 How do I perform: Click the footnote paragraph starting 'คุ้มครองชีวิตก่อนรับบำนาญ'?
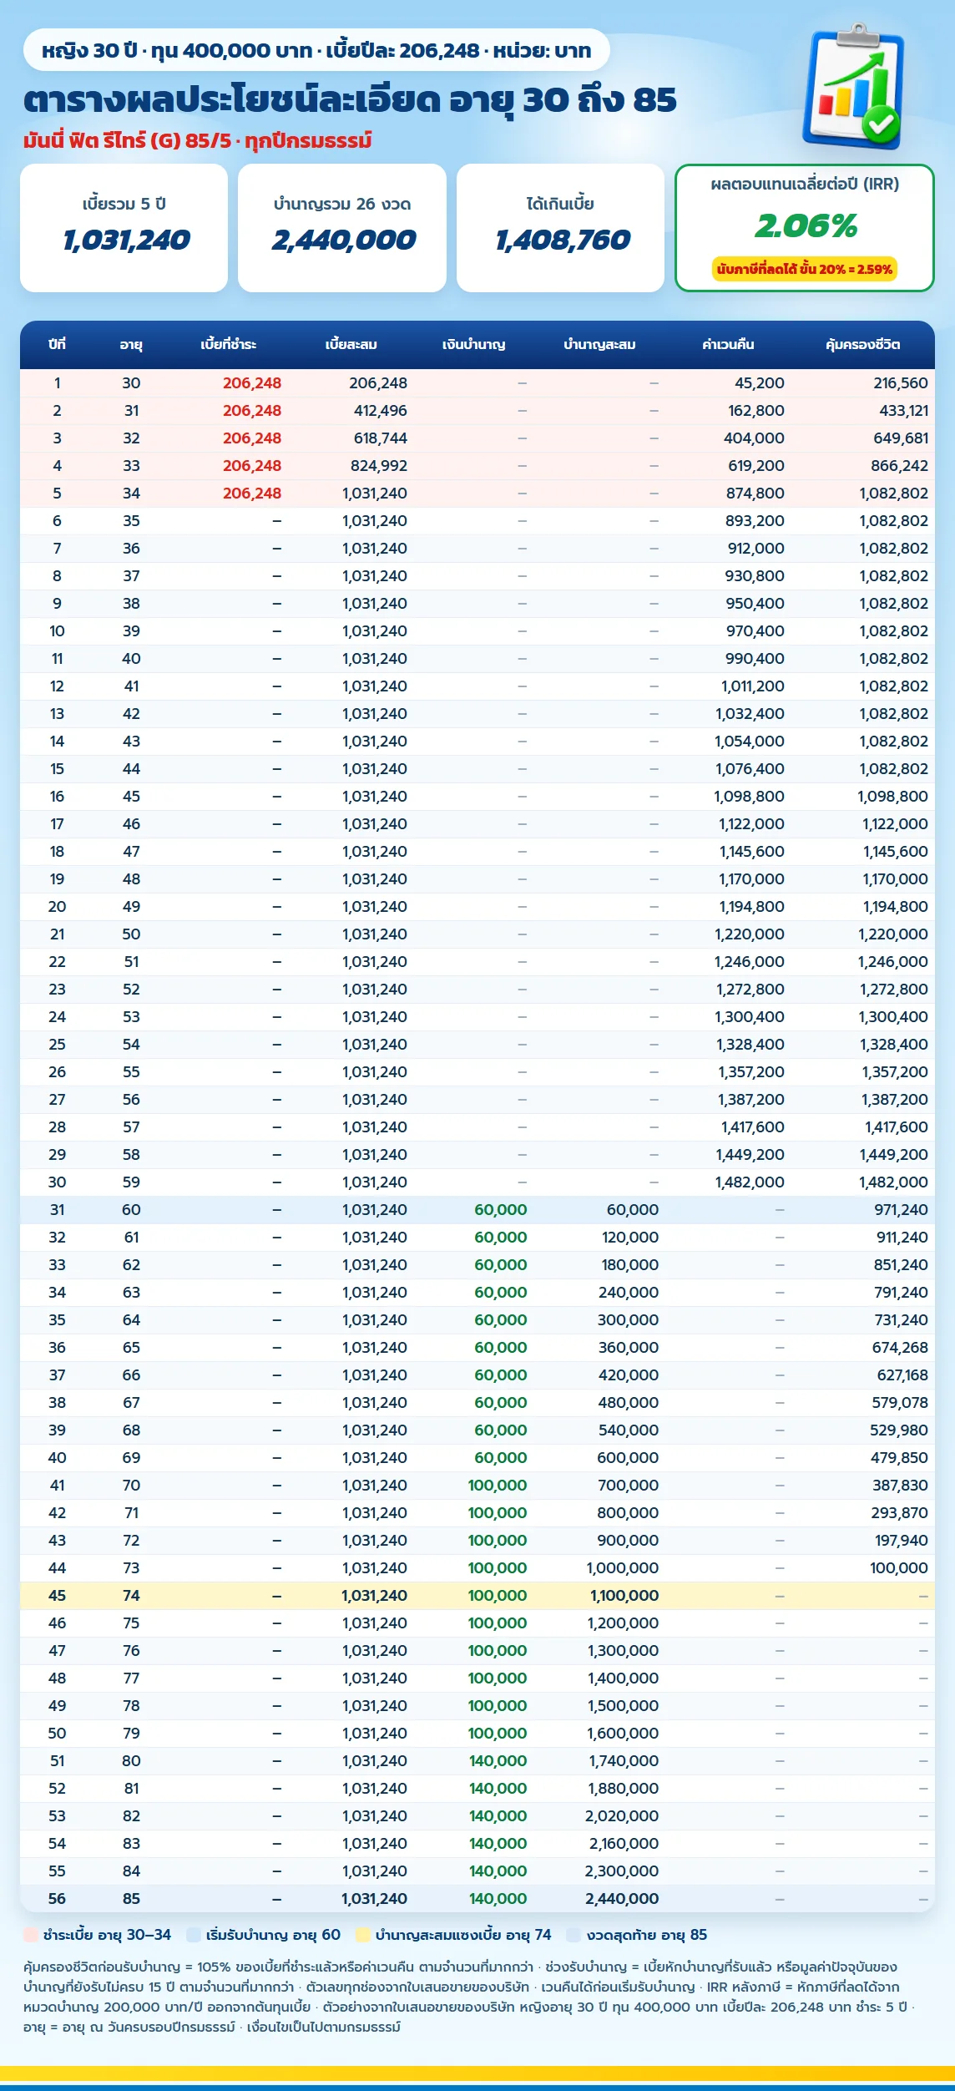click(x=470, y=1997)
